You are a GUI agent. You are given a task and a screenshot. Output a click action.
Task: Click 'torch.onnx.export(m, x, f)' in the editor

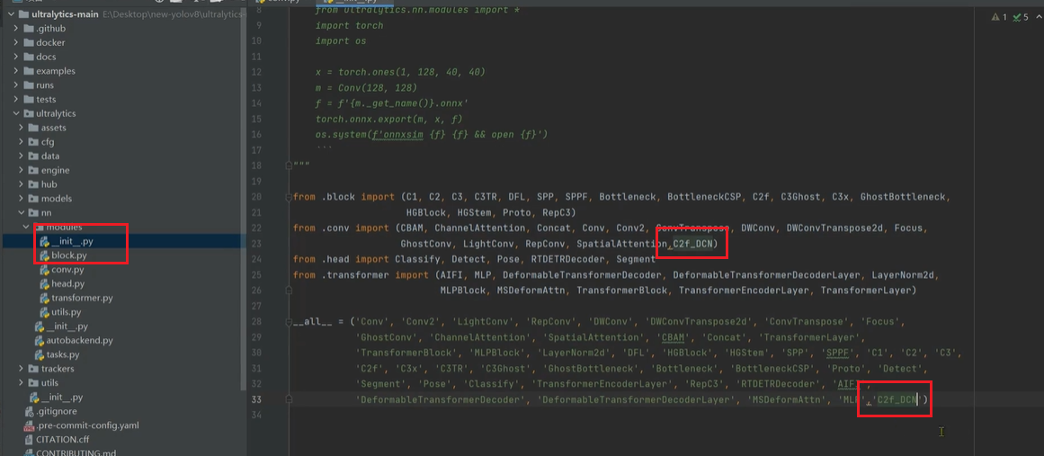point(388,119)
